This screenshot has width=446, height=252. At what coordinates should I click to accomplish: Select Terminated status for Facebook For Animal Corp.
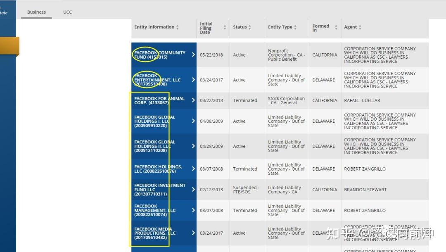click(x=245, y=100)
